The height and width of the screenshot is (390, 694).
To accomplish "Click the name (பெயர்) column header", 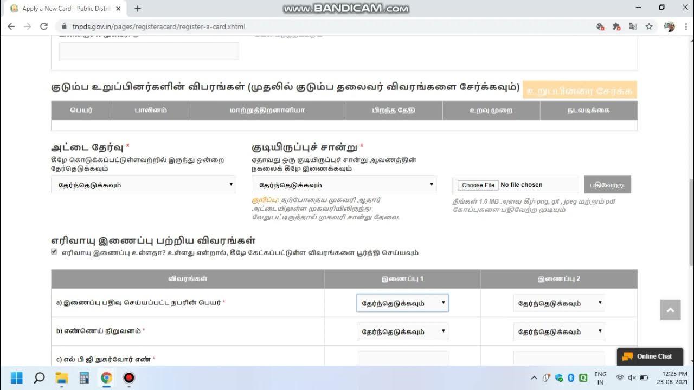I will (x=81, y=110).
